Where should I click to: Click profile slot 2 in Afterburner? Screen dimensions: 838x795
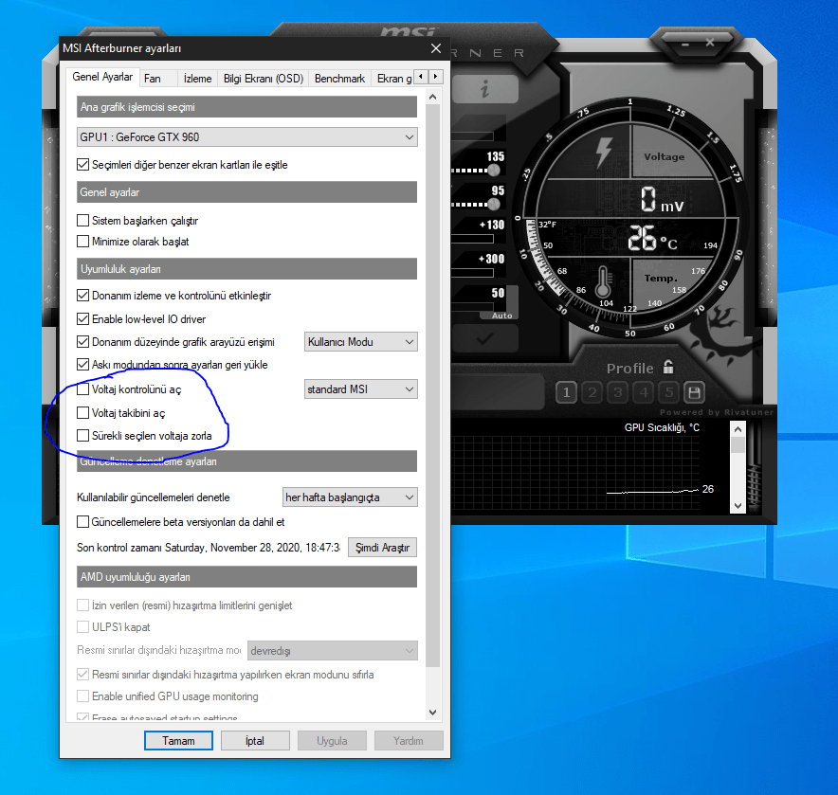[x=592, y=393]
